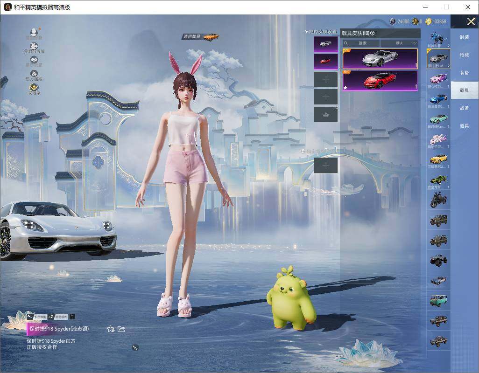Select the checked silver Porsche in the vehicle list
Screen dimensions: 479x373
pyautogui.click(x=439, y=59)
